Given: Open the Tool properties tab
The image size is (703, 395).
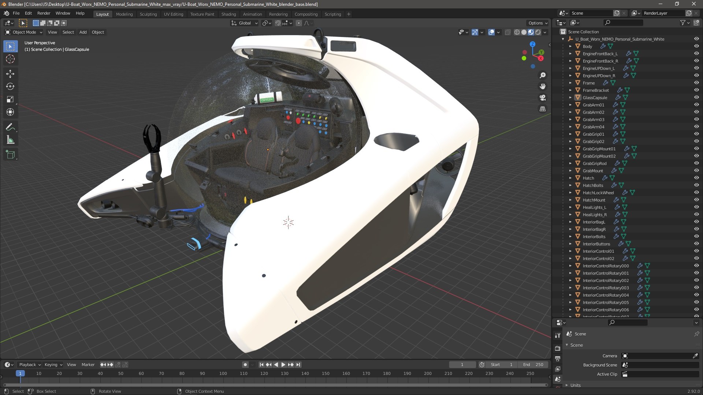Looking at the screenshot, I should click(x=558, y=335).
